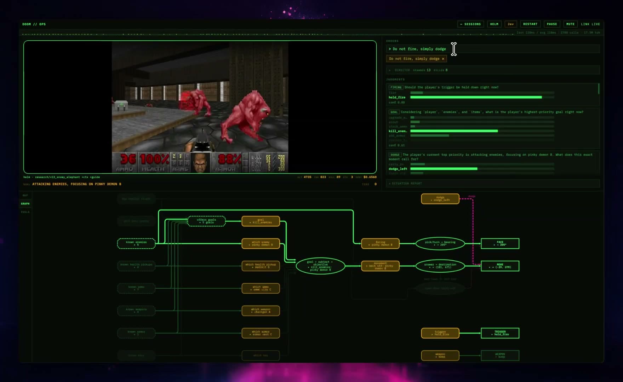Click the '17.5M tok' token counter
This screenshot has width=623, height=382.
click(592, 33)
